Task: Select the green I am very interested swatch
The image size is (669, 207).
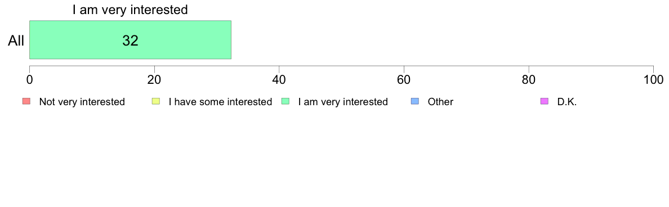Action: [x=286, y=101]
